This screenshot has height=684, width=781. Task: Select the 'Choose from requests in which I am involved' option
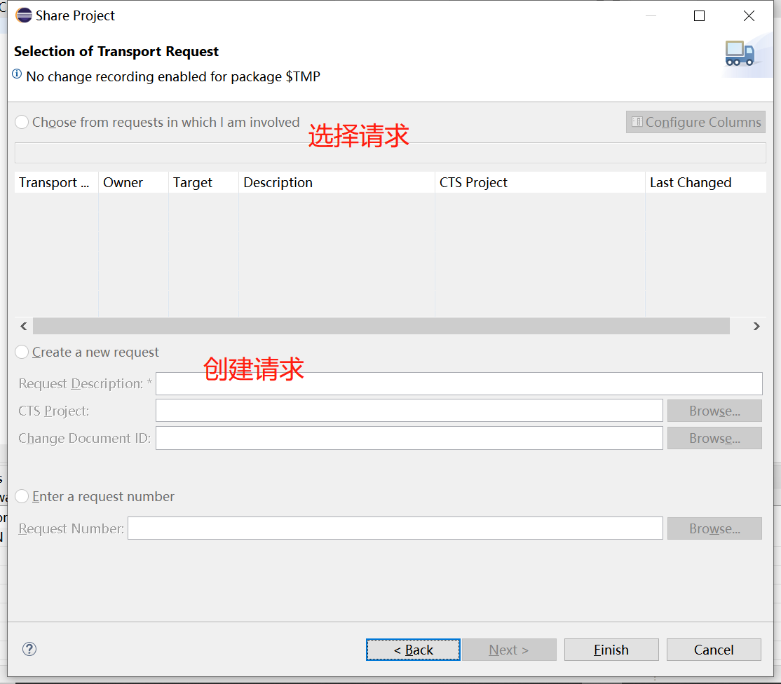click(x=21, y=121)
